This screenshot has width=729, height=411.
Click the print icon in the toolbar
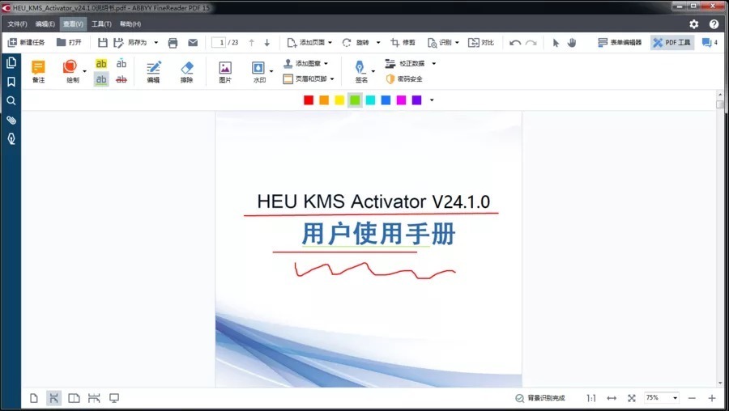click(173, 43)
